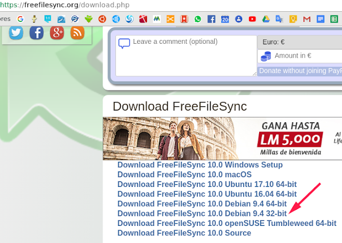Image resolution: width=342 pixels, height=243 pixels.
Task: Open the Google Docs bookmark
Action: click(321, 19)
